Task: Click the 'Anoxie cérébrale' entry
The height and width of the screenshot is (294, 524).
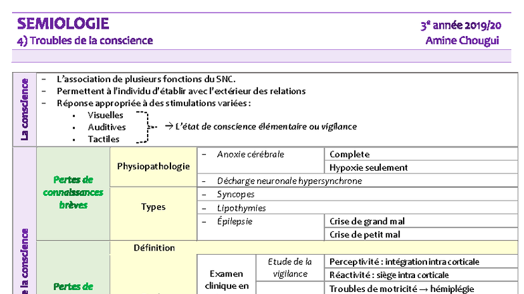Action: (250, 155)
